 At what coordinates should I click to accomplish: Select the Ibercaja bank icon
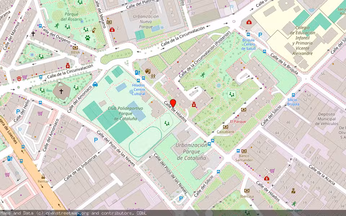click(x=247, y=191)
